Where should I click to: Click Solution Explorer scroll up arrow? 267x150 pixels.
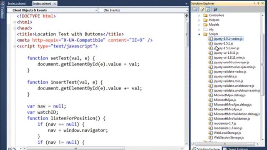click(x=262, y=15)
